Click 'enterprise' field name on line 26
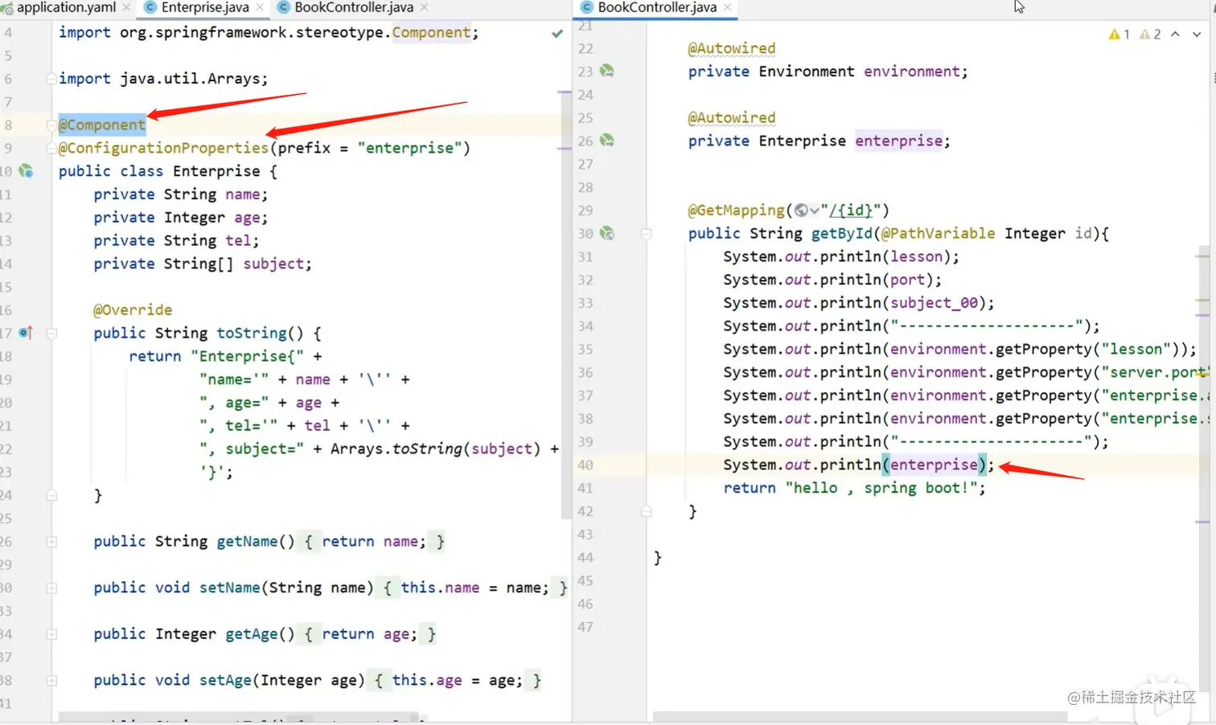The image size is (1216, 725). pos(898,141)
